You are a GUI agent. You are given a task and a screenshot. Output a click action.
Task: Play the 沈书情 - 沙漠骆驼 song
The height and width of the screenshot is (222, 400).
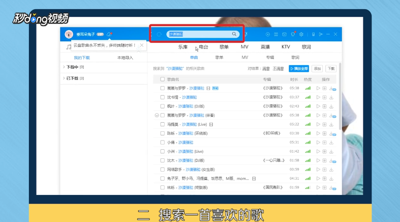pos(318,97)
